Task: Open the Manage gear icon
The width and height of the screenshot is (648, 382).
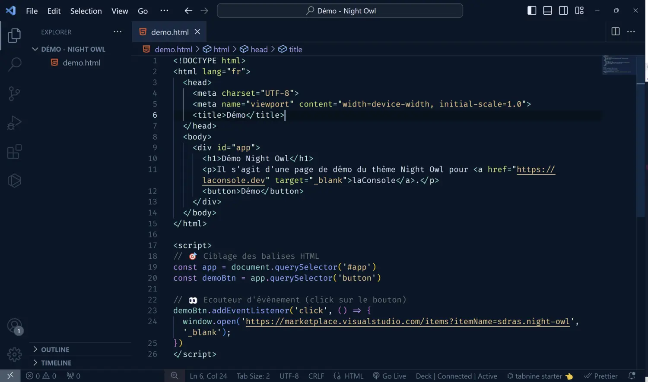Action: 14,354
